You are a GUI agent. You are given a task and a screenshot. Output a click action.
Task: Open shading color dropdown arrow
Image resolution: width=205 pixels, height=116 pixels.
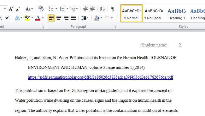[x=102, y=18]
